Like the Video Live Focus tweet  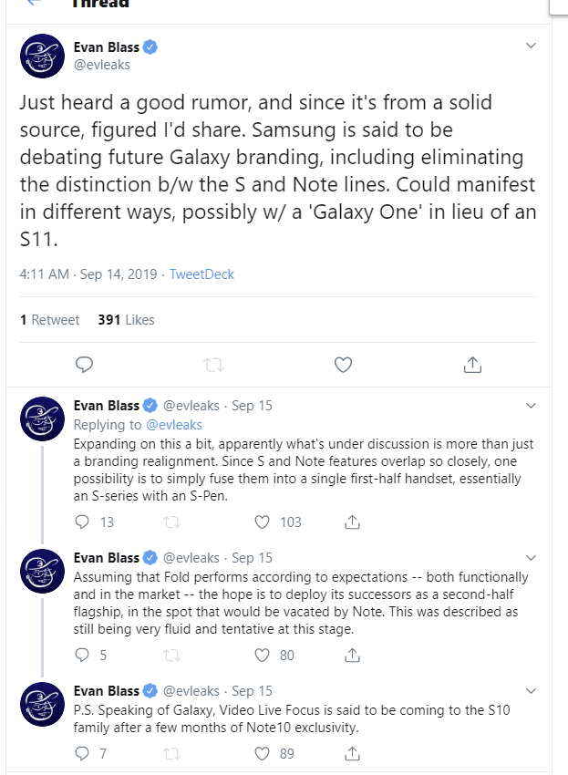(263, 753)
